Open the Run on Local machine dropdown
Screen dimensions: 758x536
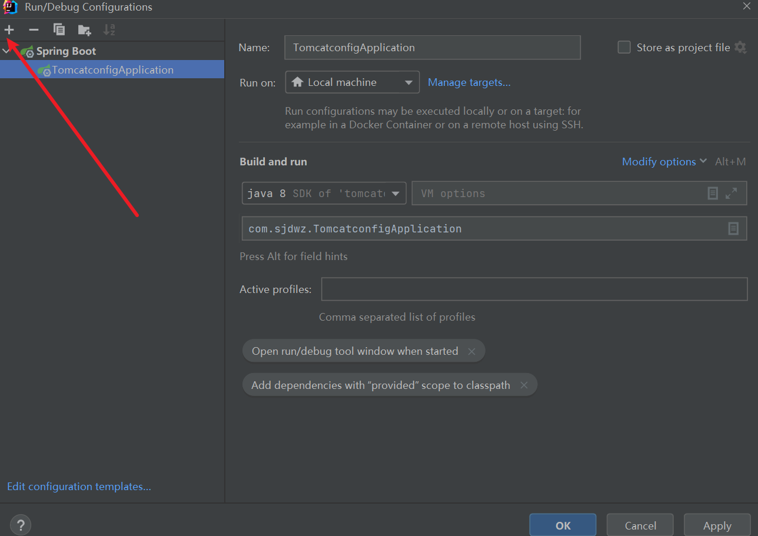pyautogui.click(x=353, y=82)
